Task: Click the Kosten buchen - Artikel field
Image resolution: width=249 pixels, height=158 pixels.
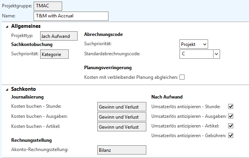Action: click(121, 126)
